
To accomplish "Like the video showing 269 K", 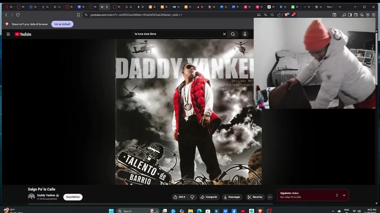I will pyautogui.click(x=180, y=197).
